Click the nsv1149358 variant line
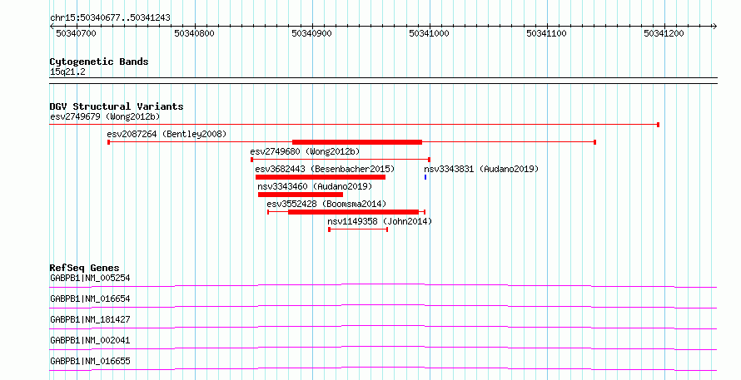Image resolution: width=741 pixels, height=380 pixels. click(x=358, y=229)
